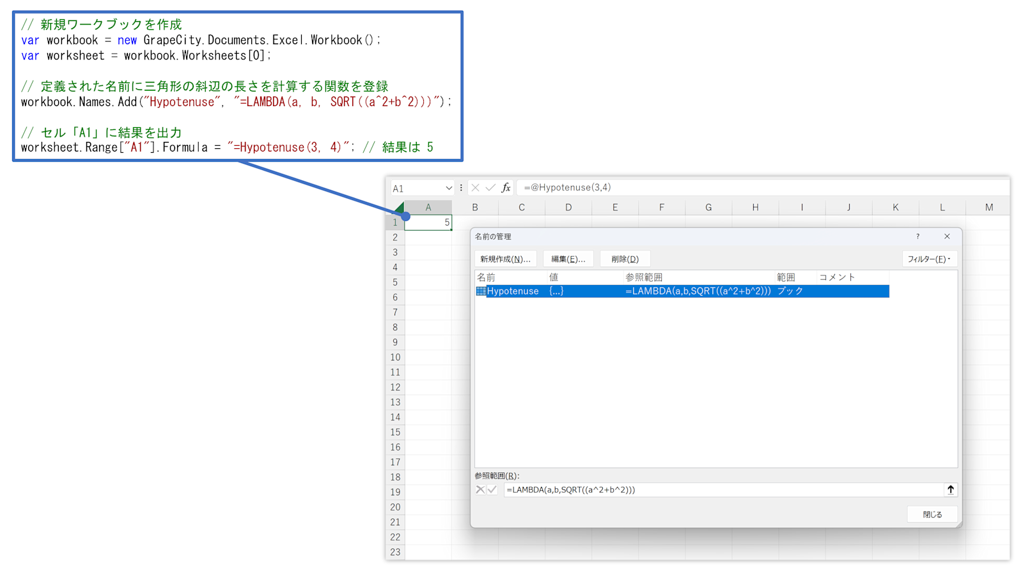Click the insert function fx icon
This screenshot has width=1023, height=572.
506,188
